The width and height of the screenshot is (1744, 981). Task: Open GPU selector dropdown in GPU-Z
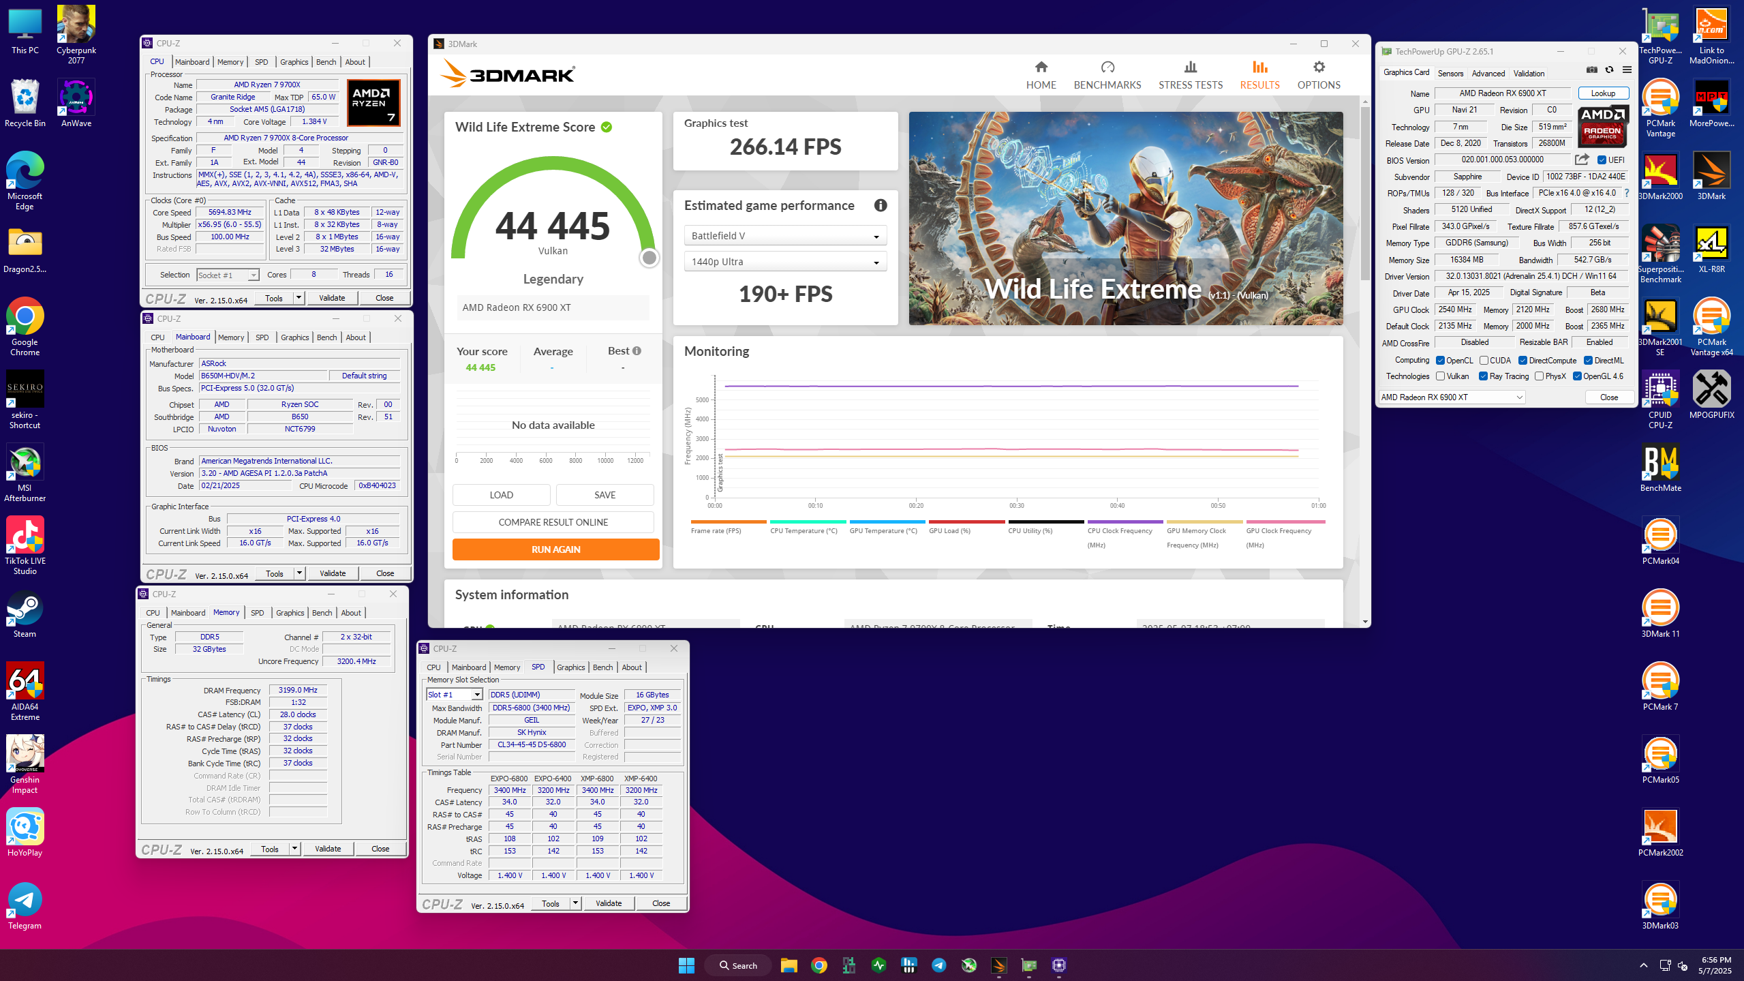coord(1452,397)
